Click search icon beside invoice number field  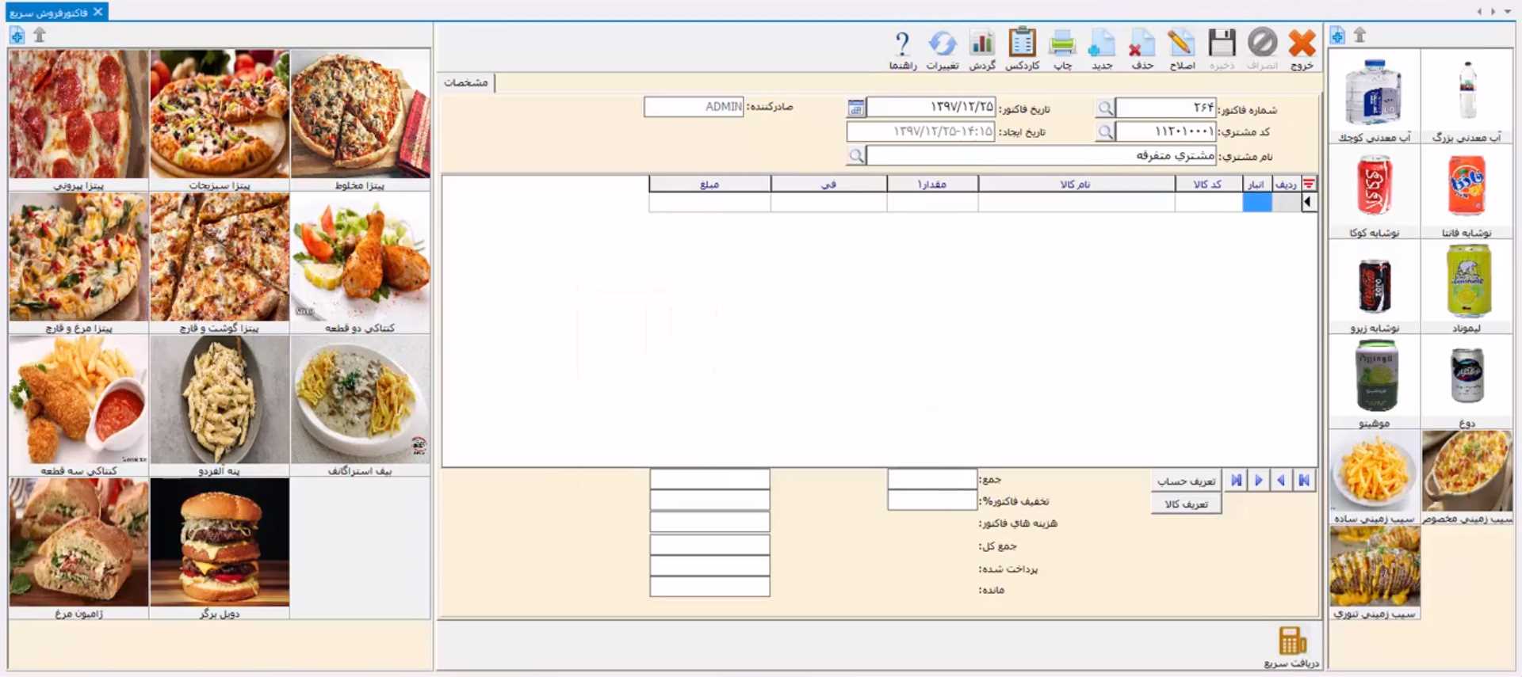[x=1105, y=108]
